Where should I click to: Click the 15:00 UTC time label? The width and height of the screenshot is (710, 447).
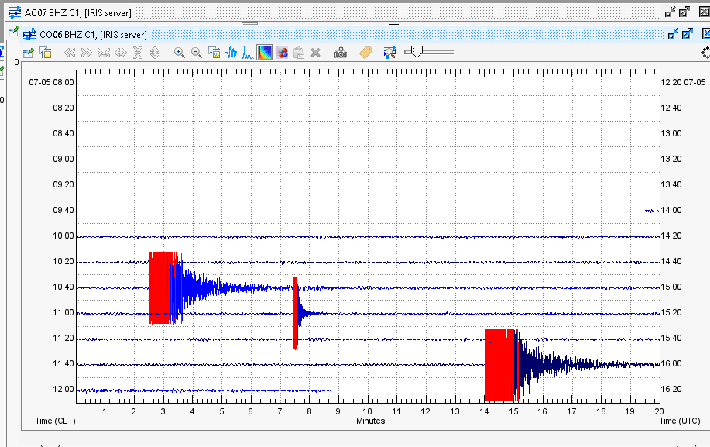pyautogui.click(x=671, y=287)
